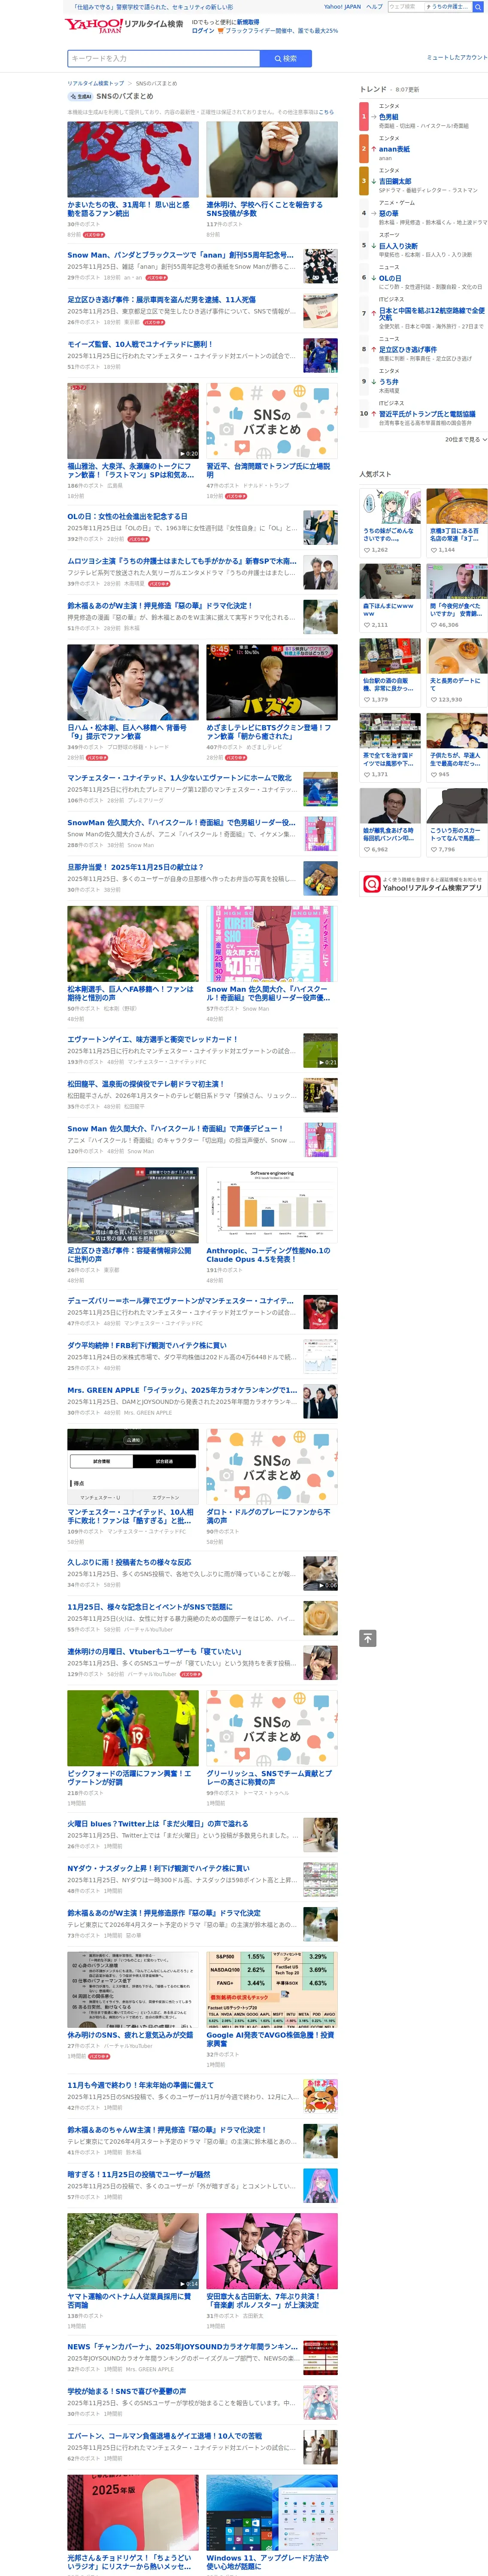Open the 松本剛選手、巨人へFA移籍へ roses thumbnail
The height and width of the screenshot is (2576, 488).
pos(132,944)
